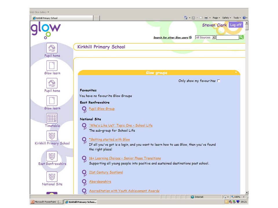Click Glow learn icon just above Timetable

click(x=52, y=101)
